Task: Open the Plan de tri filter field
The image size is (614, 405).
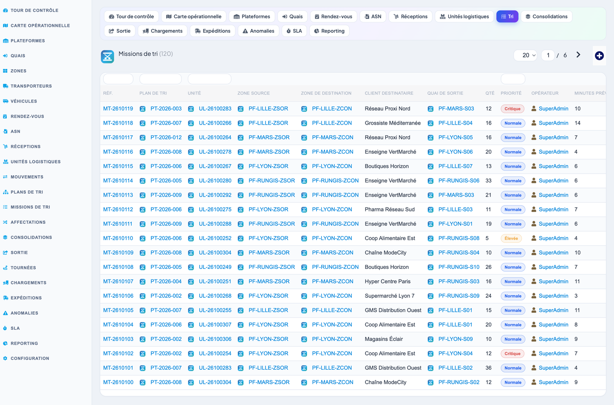Action: (x=161, y=79)
